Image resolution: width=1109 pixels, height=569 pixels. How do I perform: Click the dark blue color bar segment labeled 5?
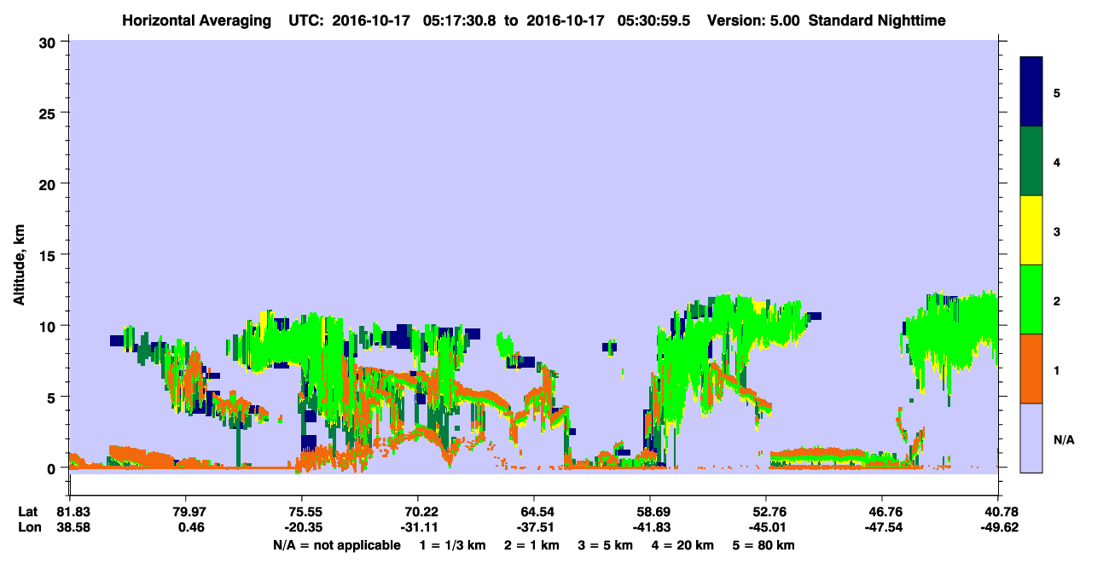(1031, 92)
